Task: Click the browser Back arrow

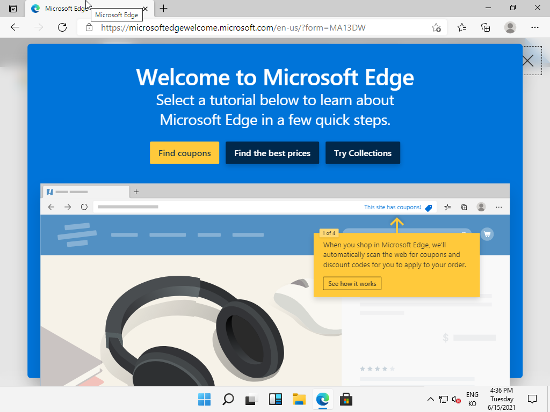Action: tap(15, 27)
